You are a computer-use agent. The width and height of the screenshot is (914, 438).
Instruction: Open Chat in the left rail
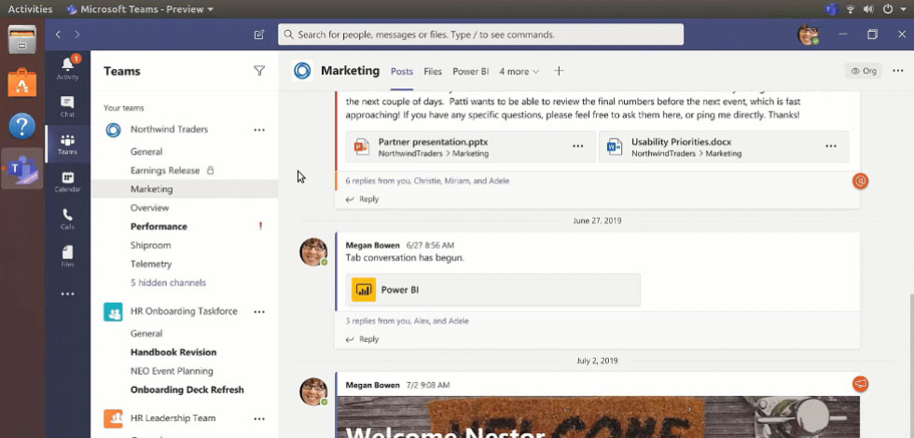67,106
